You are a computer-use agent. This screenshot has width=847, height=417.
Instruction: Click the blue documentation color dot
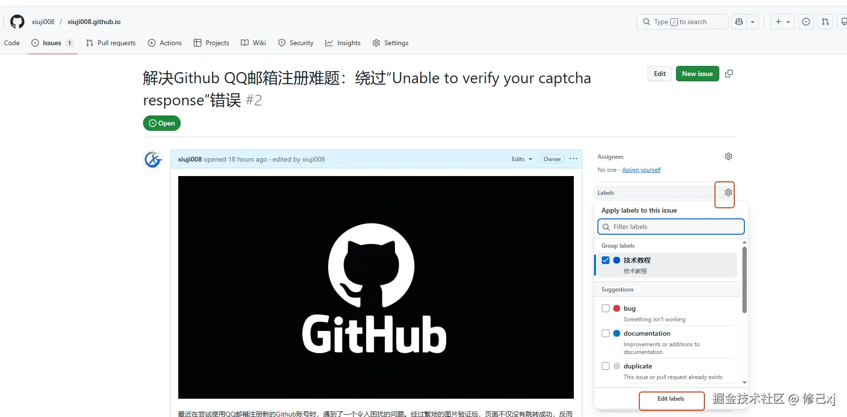[617, 333]
